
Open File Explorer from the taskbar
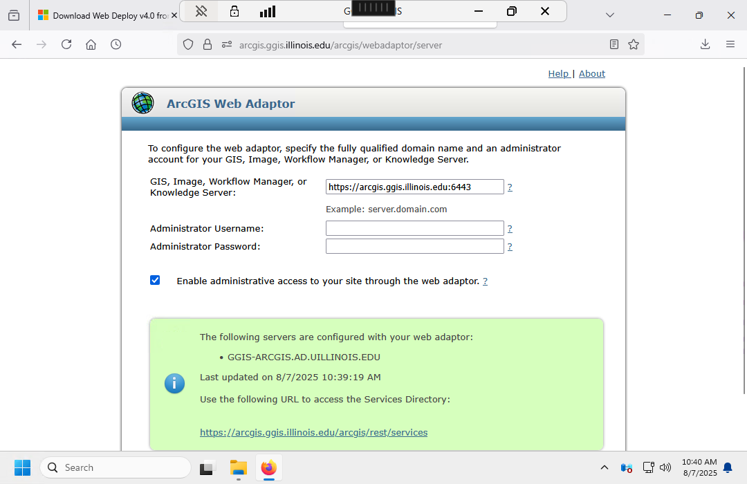239,468
